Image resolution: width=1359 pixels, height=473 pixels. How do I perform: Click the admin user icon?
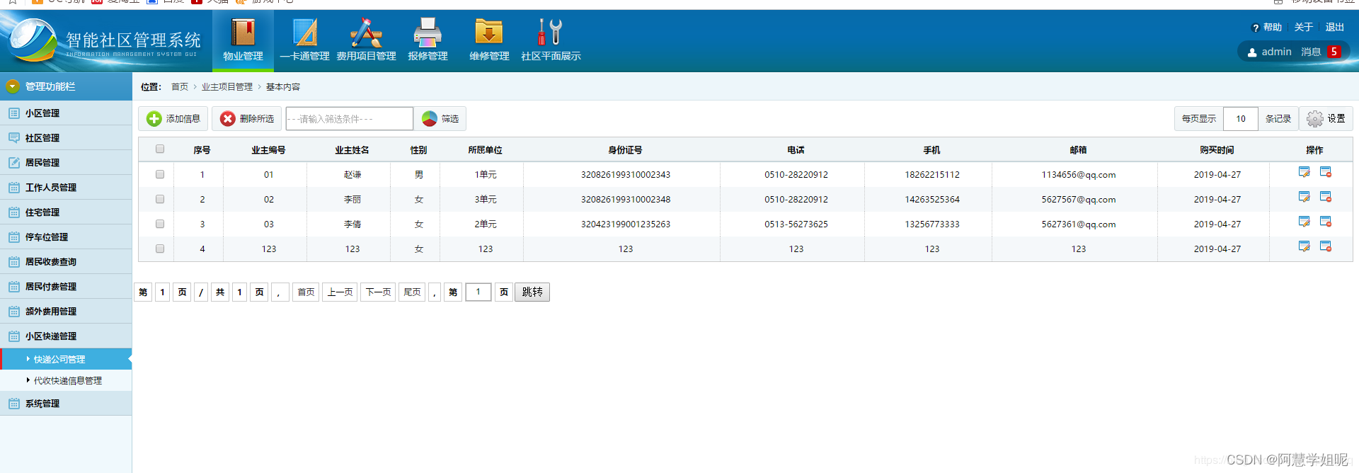click(x=1252, y=52)
